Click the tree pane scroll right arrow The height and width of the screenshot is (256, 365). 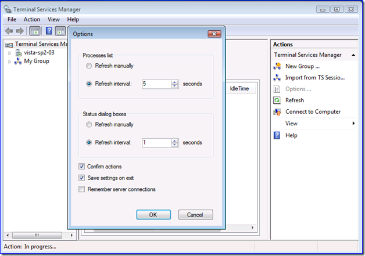[x=71, y=235]
